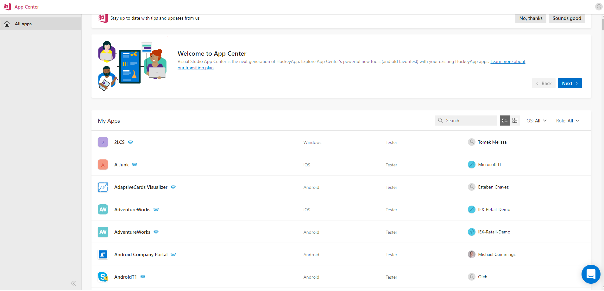Open the 2LCS app row
The image size is (604, 291).
point(341,142)
